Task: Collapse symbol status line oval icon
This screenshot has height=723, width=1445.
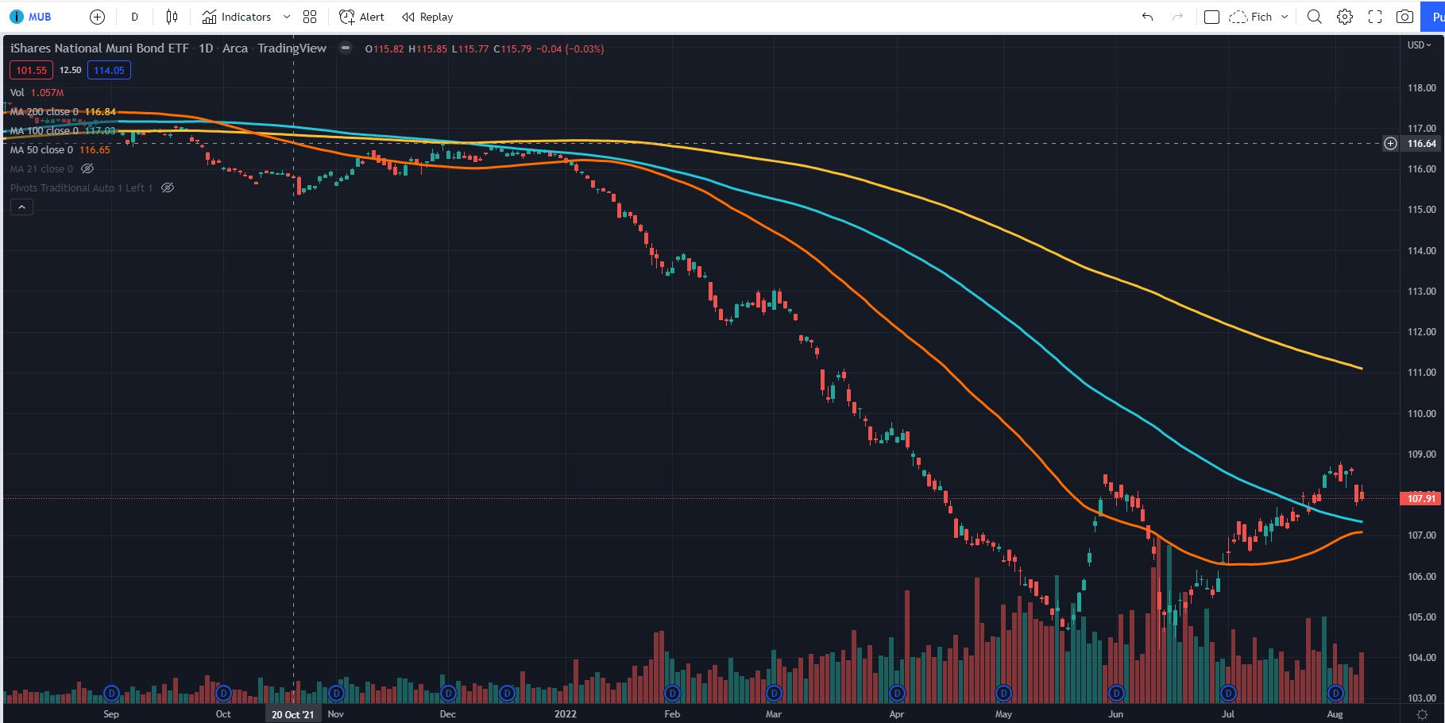Action: click(x=346, y=48)
